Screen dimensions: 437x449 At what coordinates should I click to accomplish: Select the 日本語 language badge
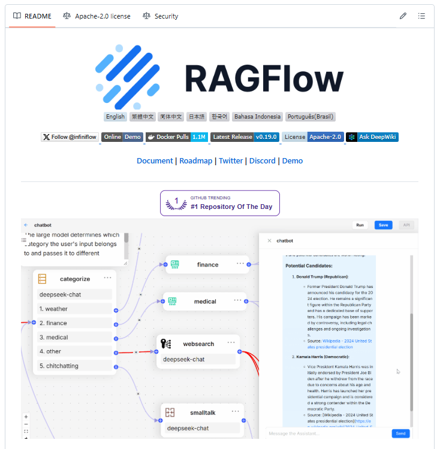click(197, 117)
